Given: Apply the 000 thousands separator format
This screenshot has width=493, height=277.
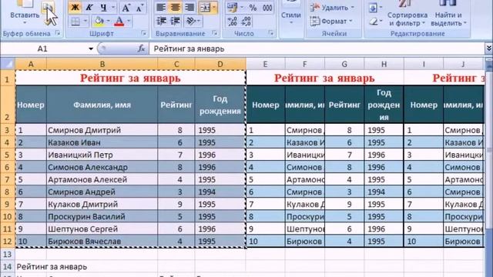Looking at the screenshot, I should (x=267, y=8).
